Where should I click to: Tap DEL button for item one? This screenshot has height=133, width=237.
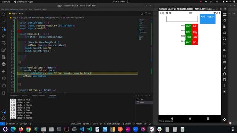[x=195, y=26]
